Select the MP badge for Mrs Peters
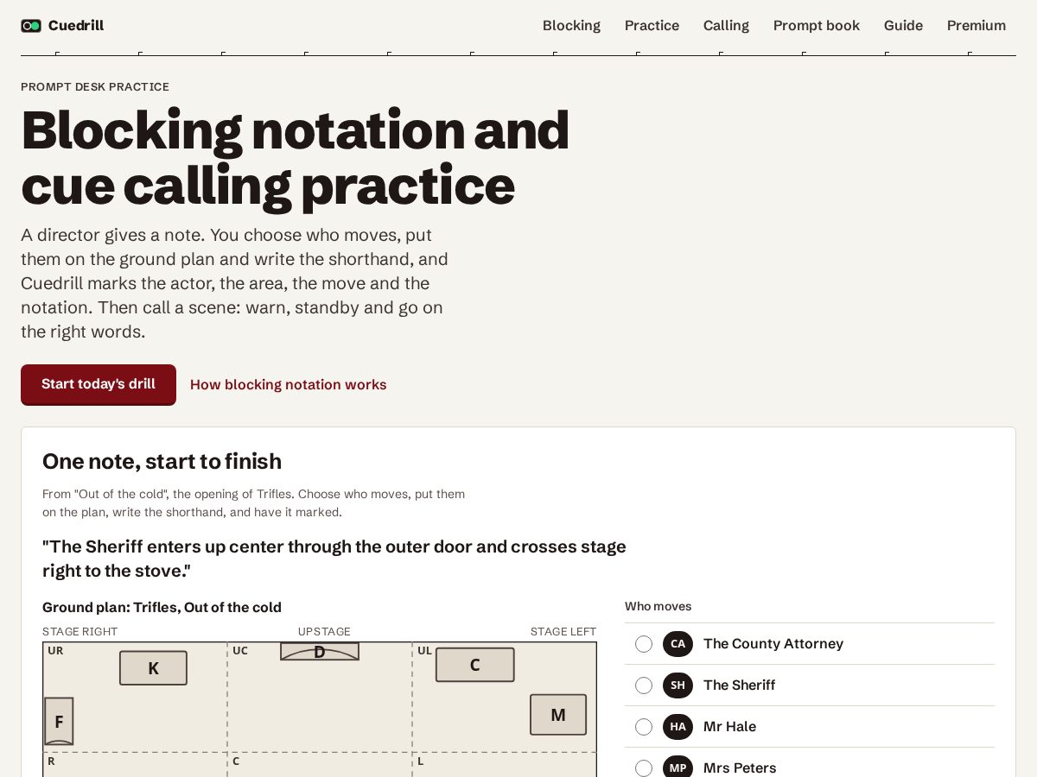The width and height of the screenshot is (1037, 777). tap(678, 768)
